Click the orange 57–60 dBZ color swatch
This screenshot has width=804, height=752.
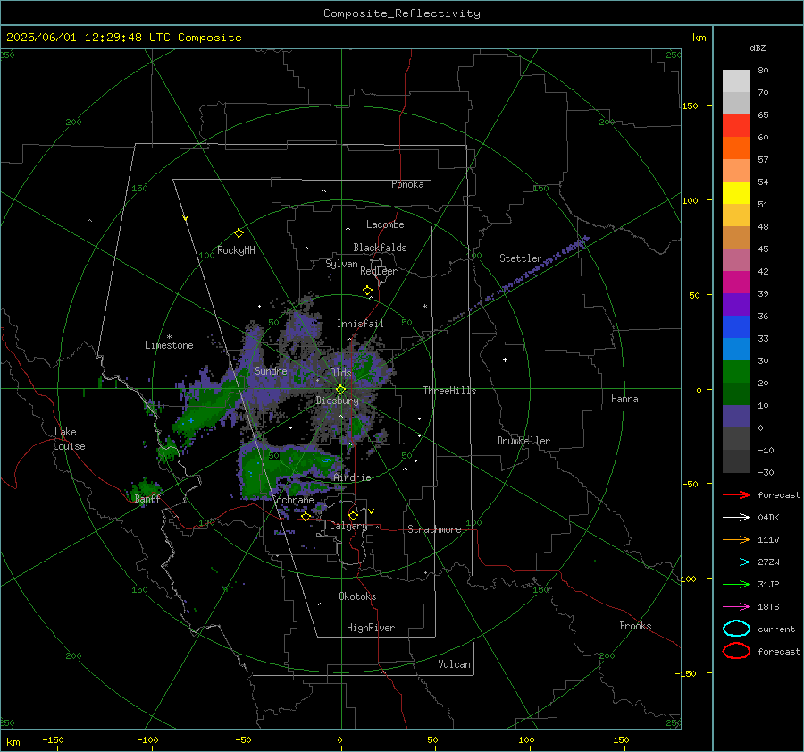pyautogui.click(x=736, y=148)
